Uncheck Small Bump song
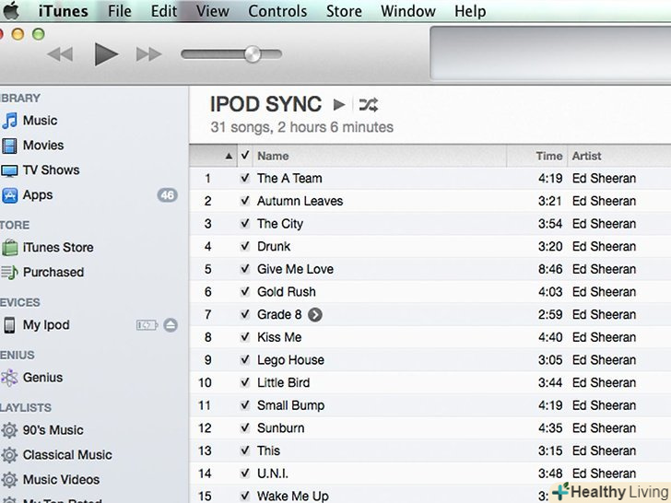 point(245,405)
